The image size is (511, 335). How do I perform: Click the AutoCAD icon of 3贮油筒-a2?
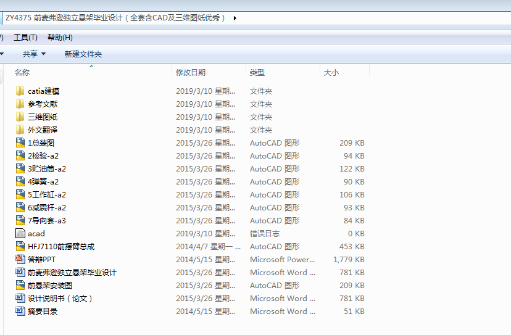click(20, 168)
